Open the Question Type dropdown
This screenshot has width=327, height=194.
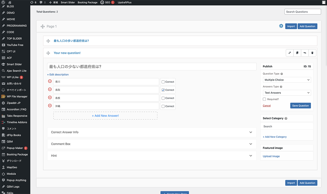[287, 80]
